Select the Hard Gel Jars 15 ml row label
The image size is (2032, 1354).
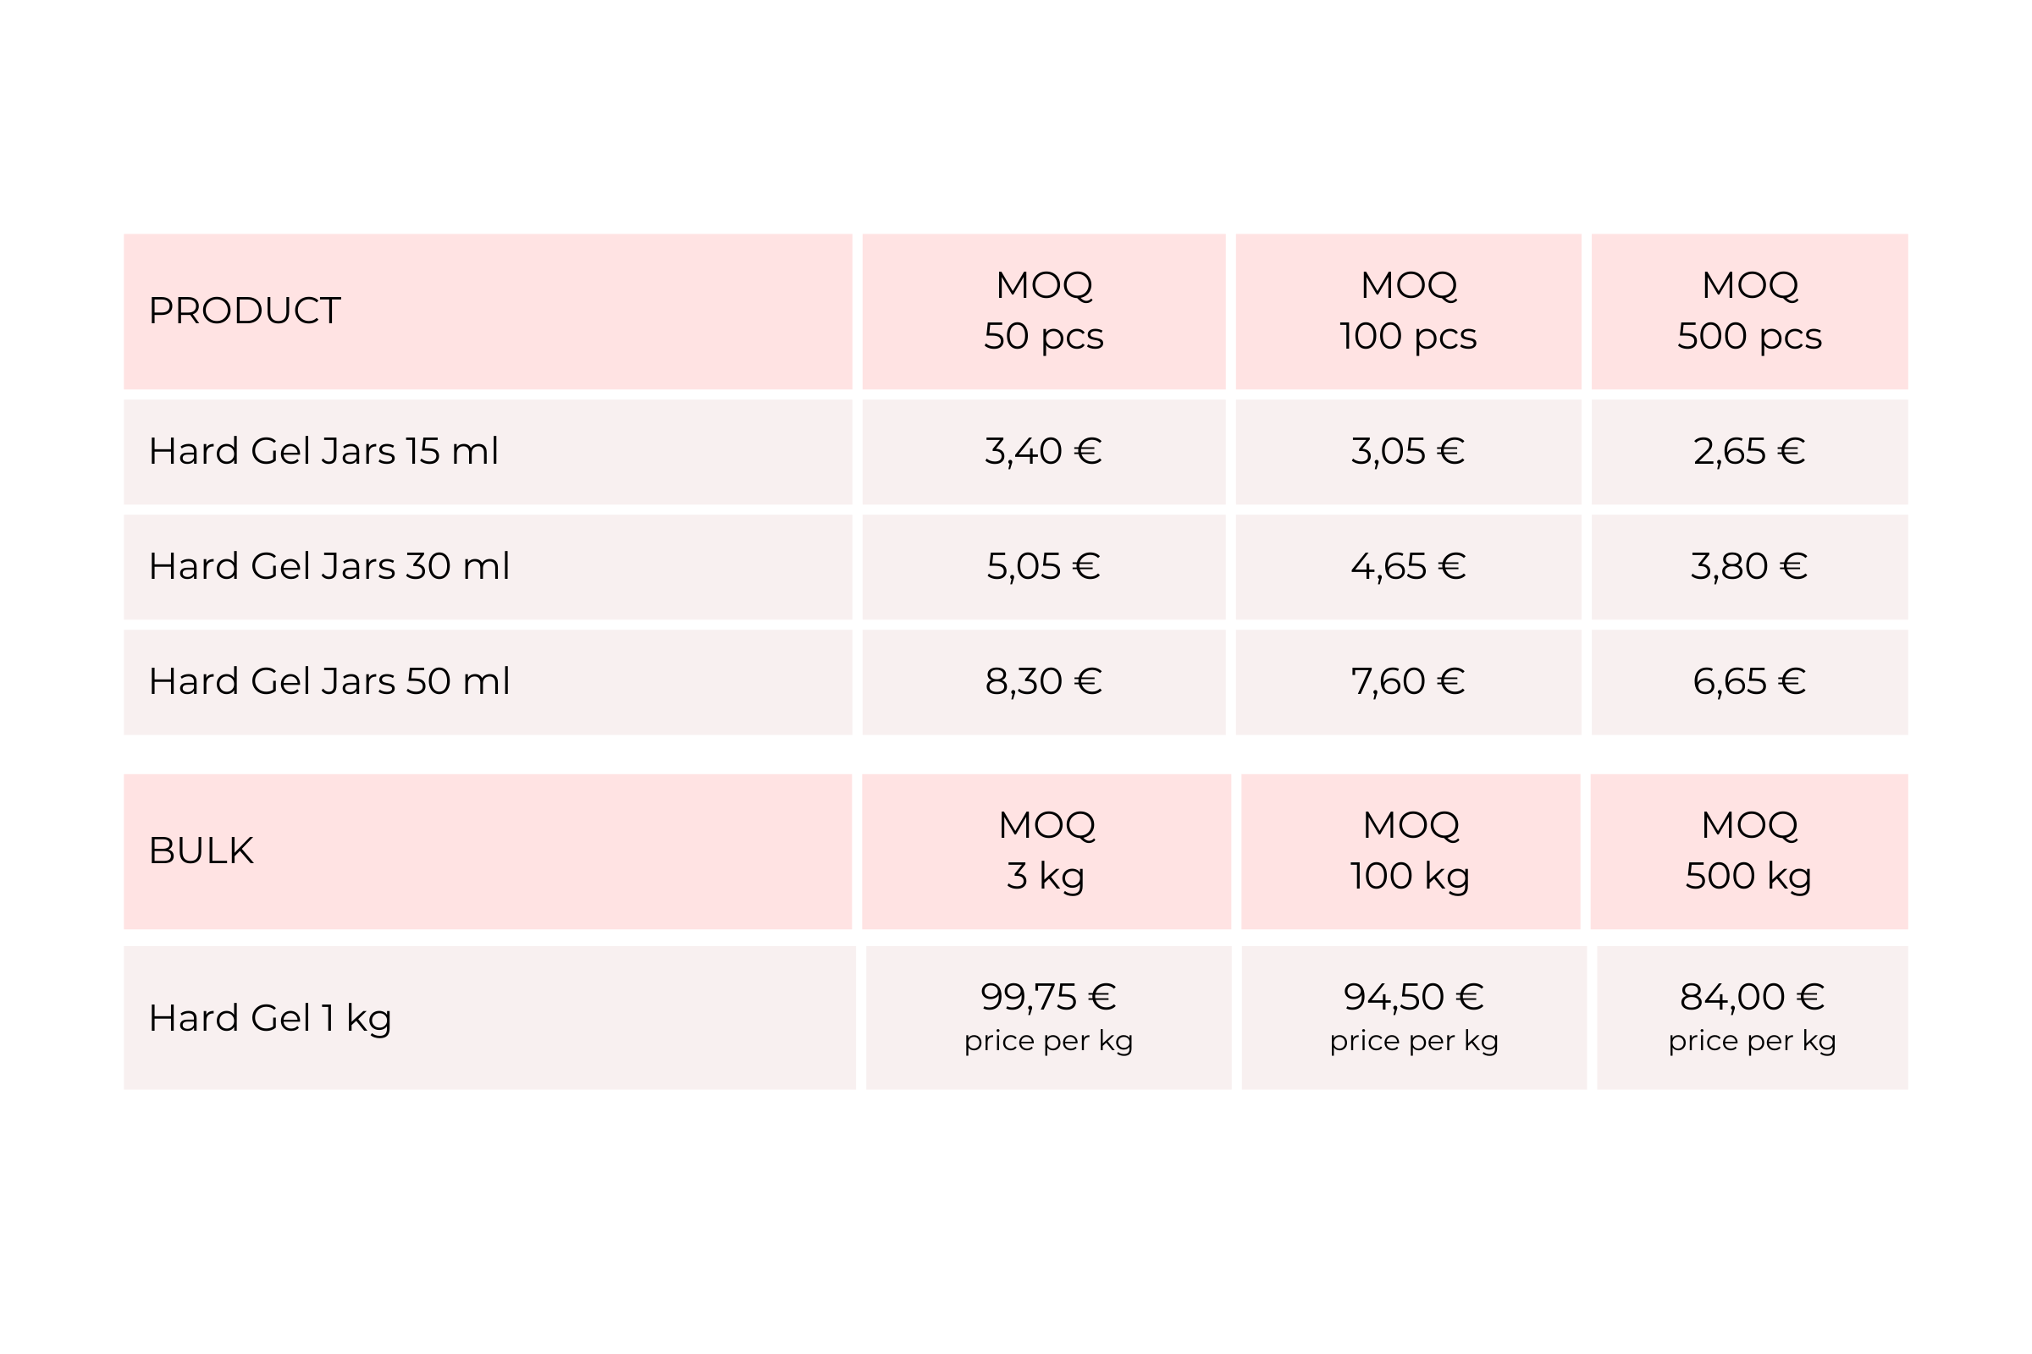pyautogui.click(x=323, y=452)
